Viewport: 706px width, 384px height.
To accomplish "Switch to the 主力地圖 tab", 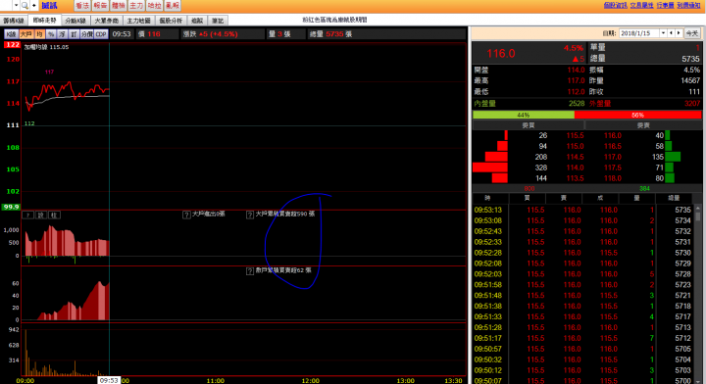I will point(138,21).
